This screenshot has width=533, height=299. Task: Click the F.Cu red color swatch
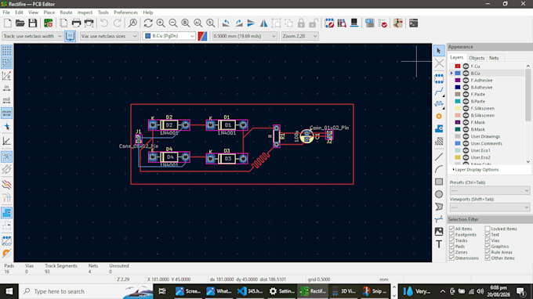[458, 67]
